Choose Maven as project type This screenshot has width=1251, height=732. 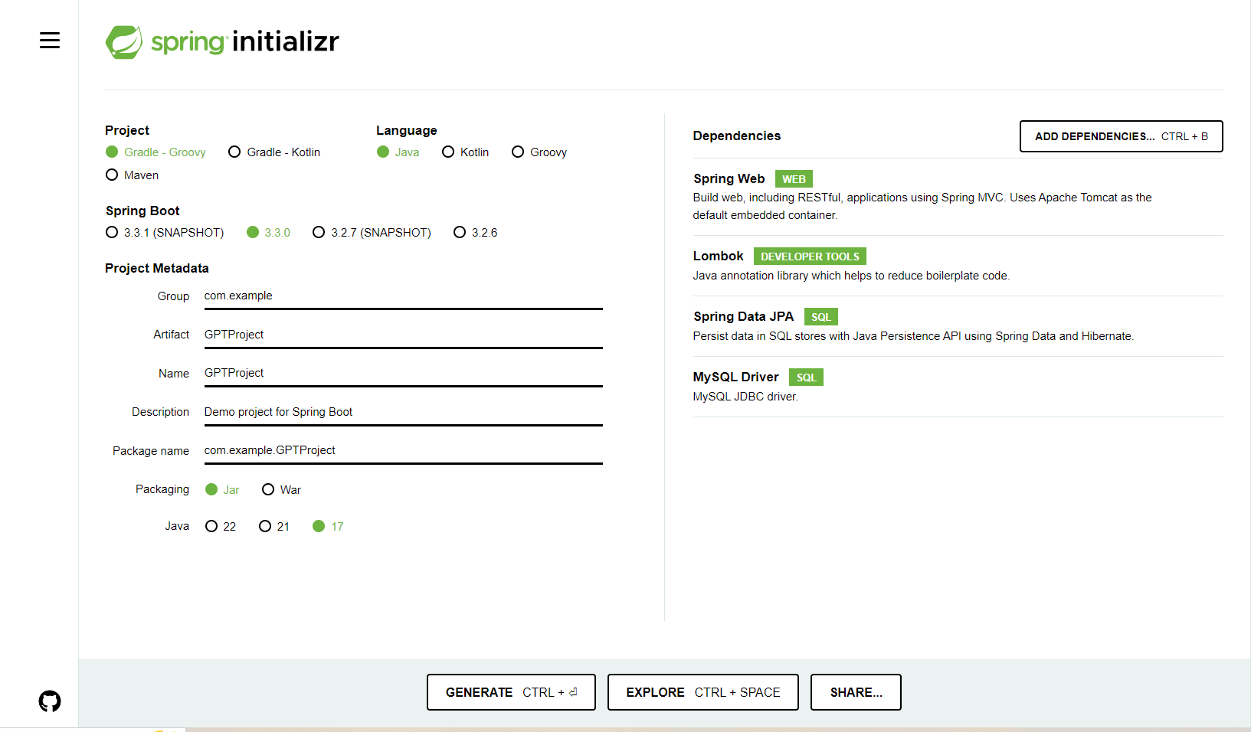click(132, 175)
